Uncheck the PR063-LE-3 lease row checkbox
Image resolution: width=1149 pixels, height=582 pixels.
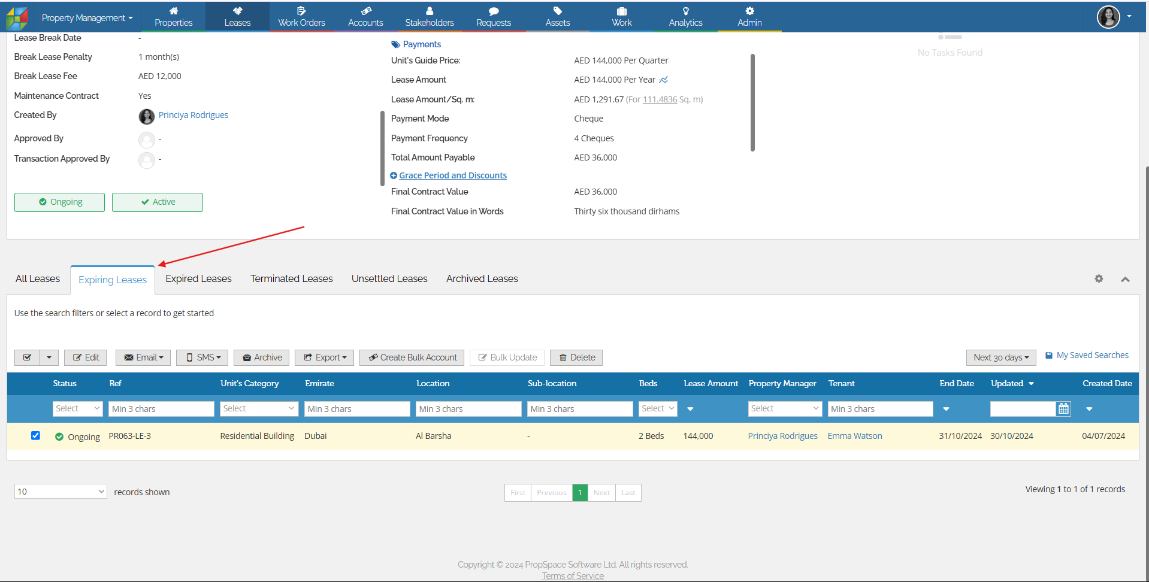(x=35, y=435)
